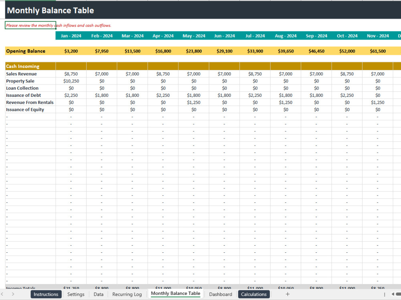
Task: Click the $16,800 opening balance cell
Action: [163, 51]
